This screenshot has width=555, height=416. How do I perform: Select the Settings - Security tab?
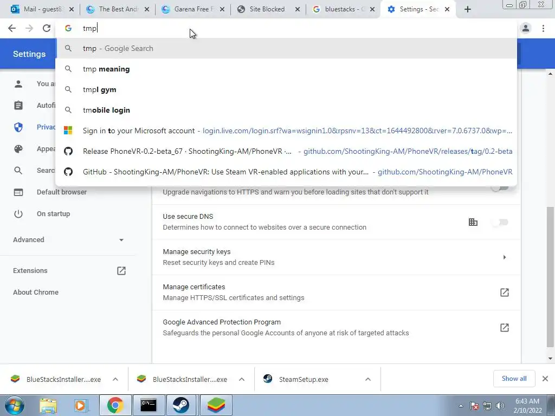pos(418,9)
